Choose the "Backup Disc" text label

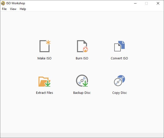click(x=82, y=93)
